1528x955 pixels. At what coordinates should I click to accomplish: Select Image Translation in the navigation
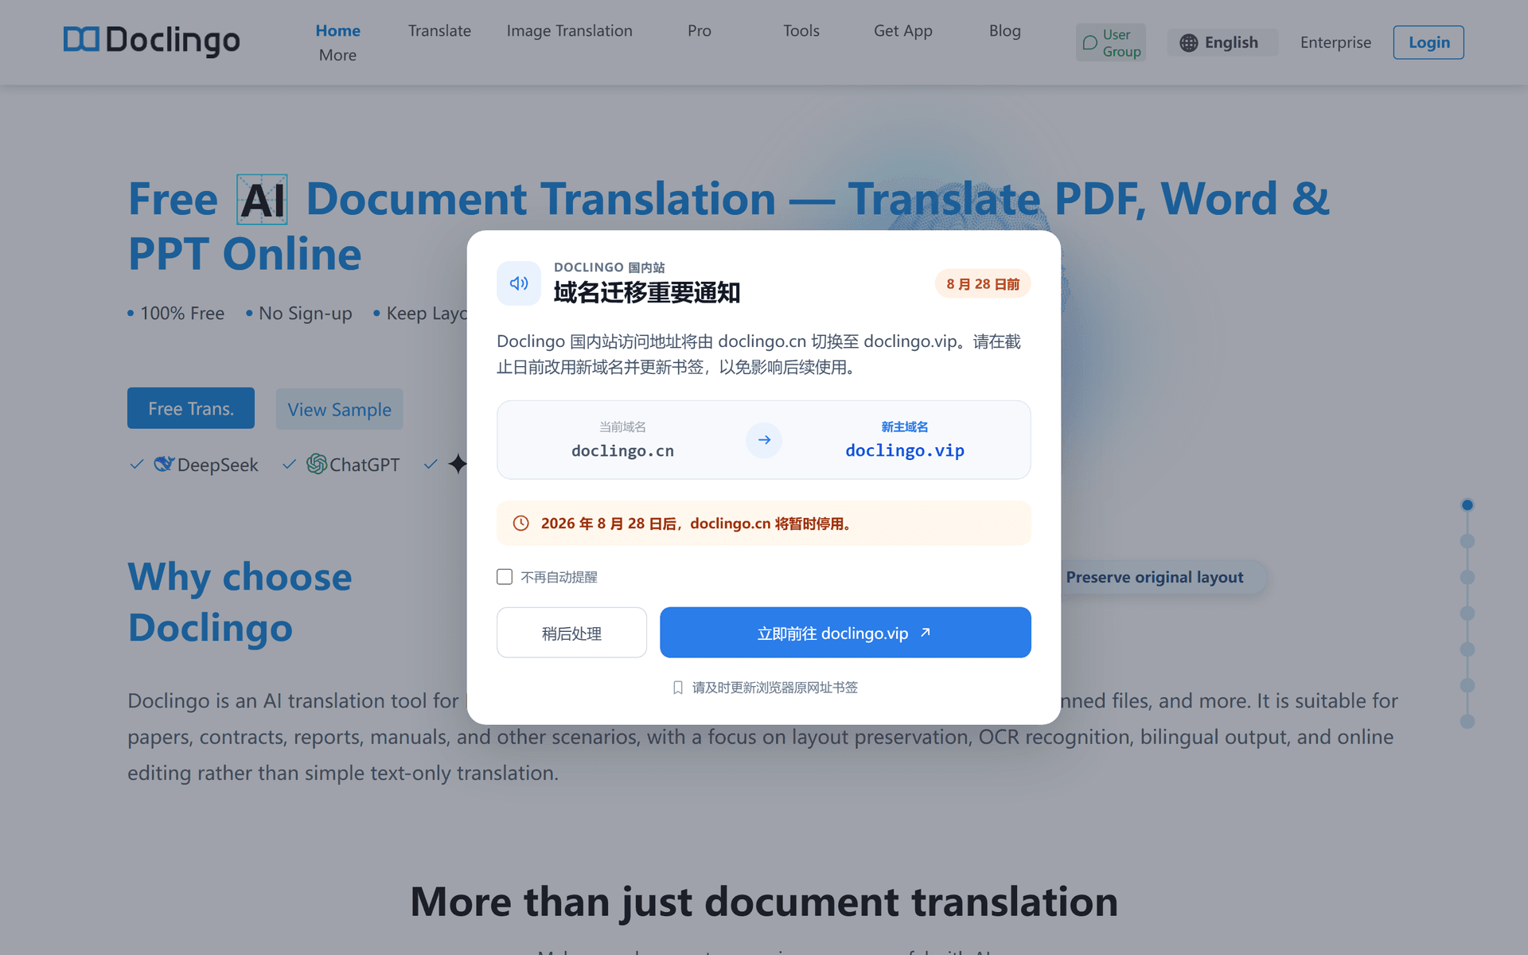tap(570, 30)
